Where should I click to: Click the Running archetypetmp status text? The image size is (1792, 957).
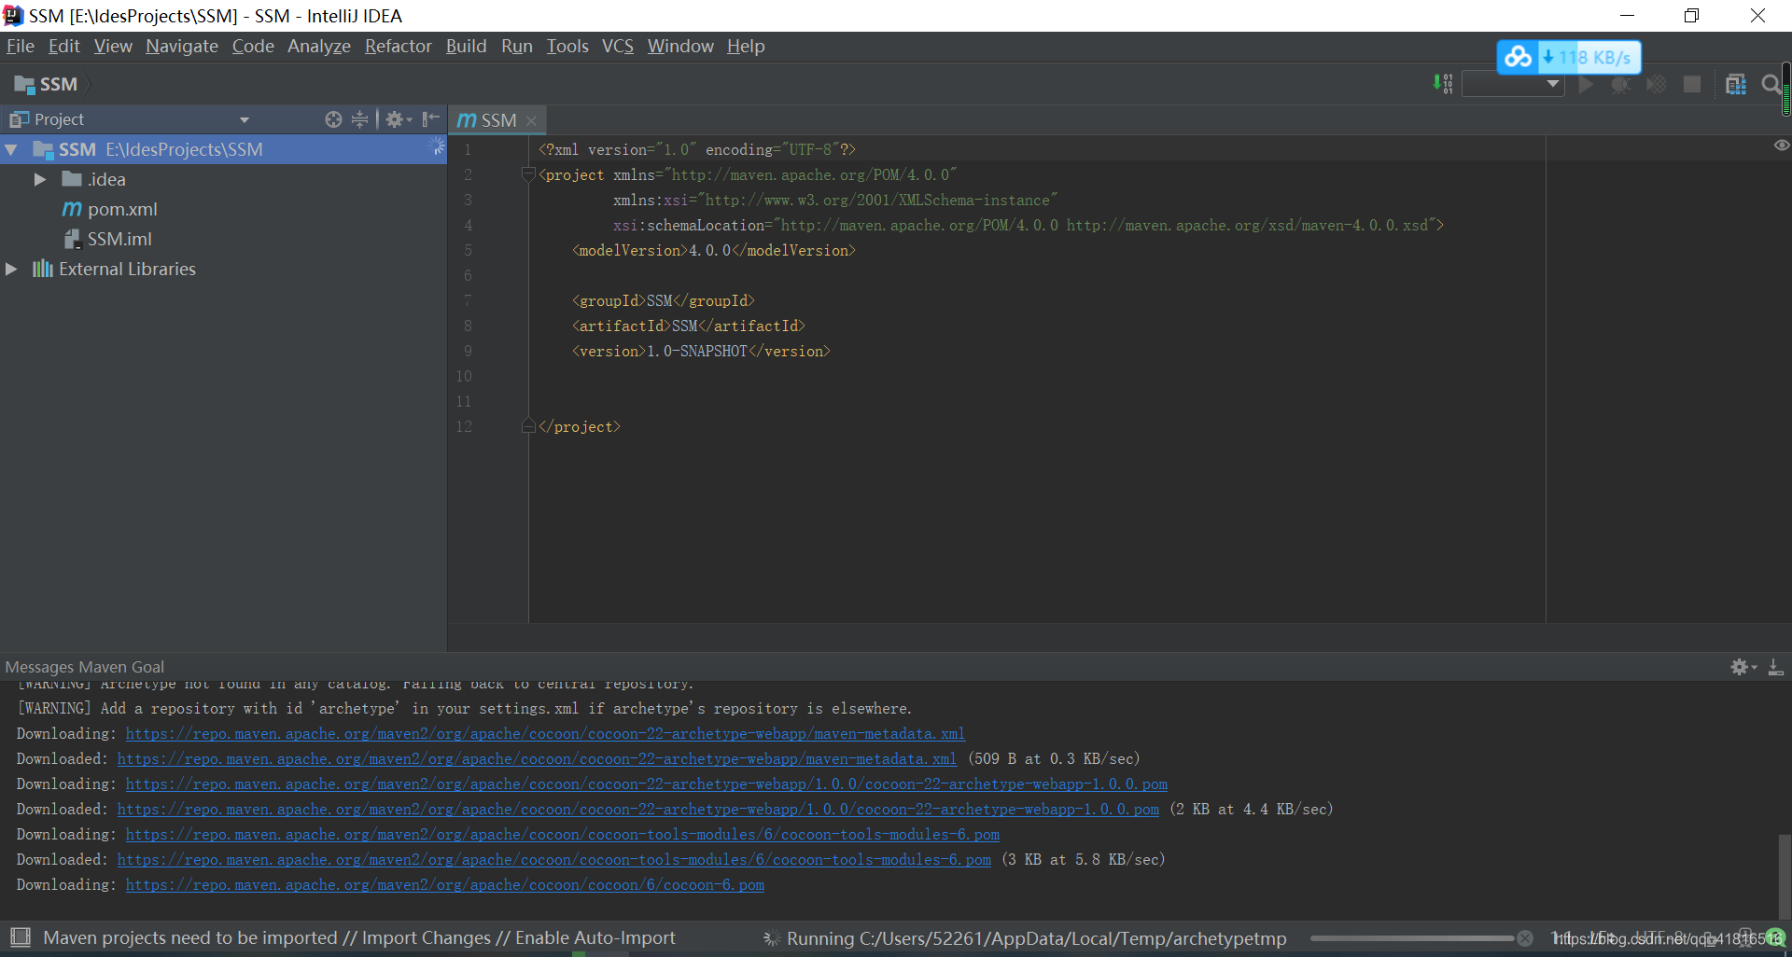1036,938
